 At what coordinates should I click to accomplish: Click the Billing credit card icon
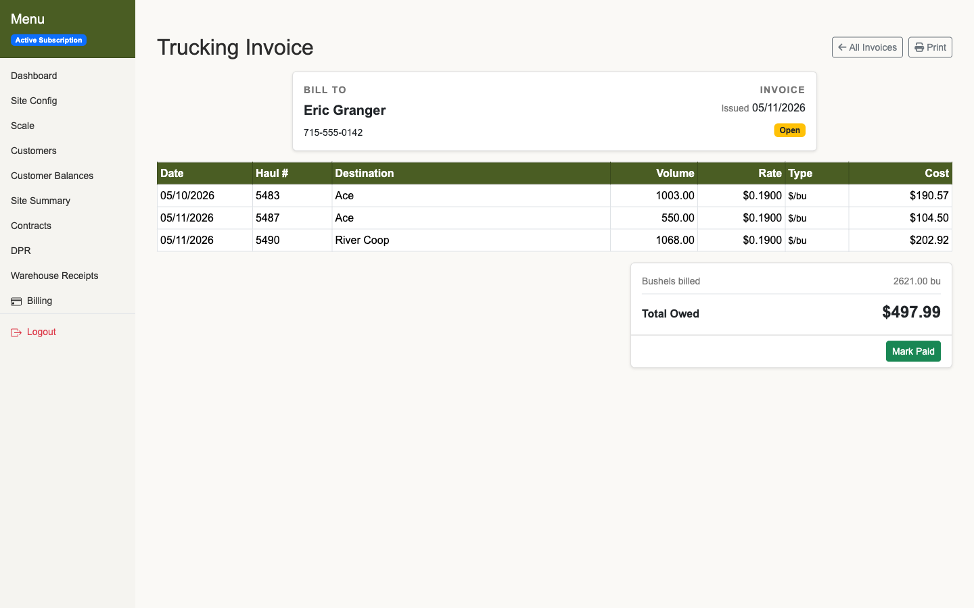16,301
